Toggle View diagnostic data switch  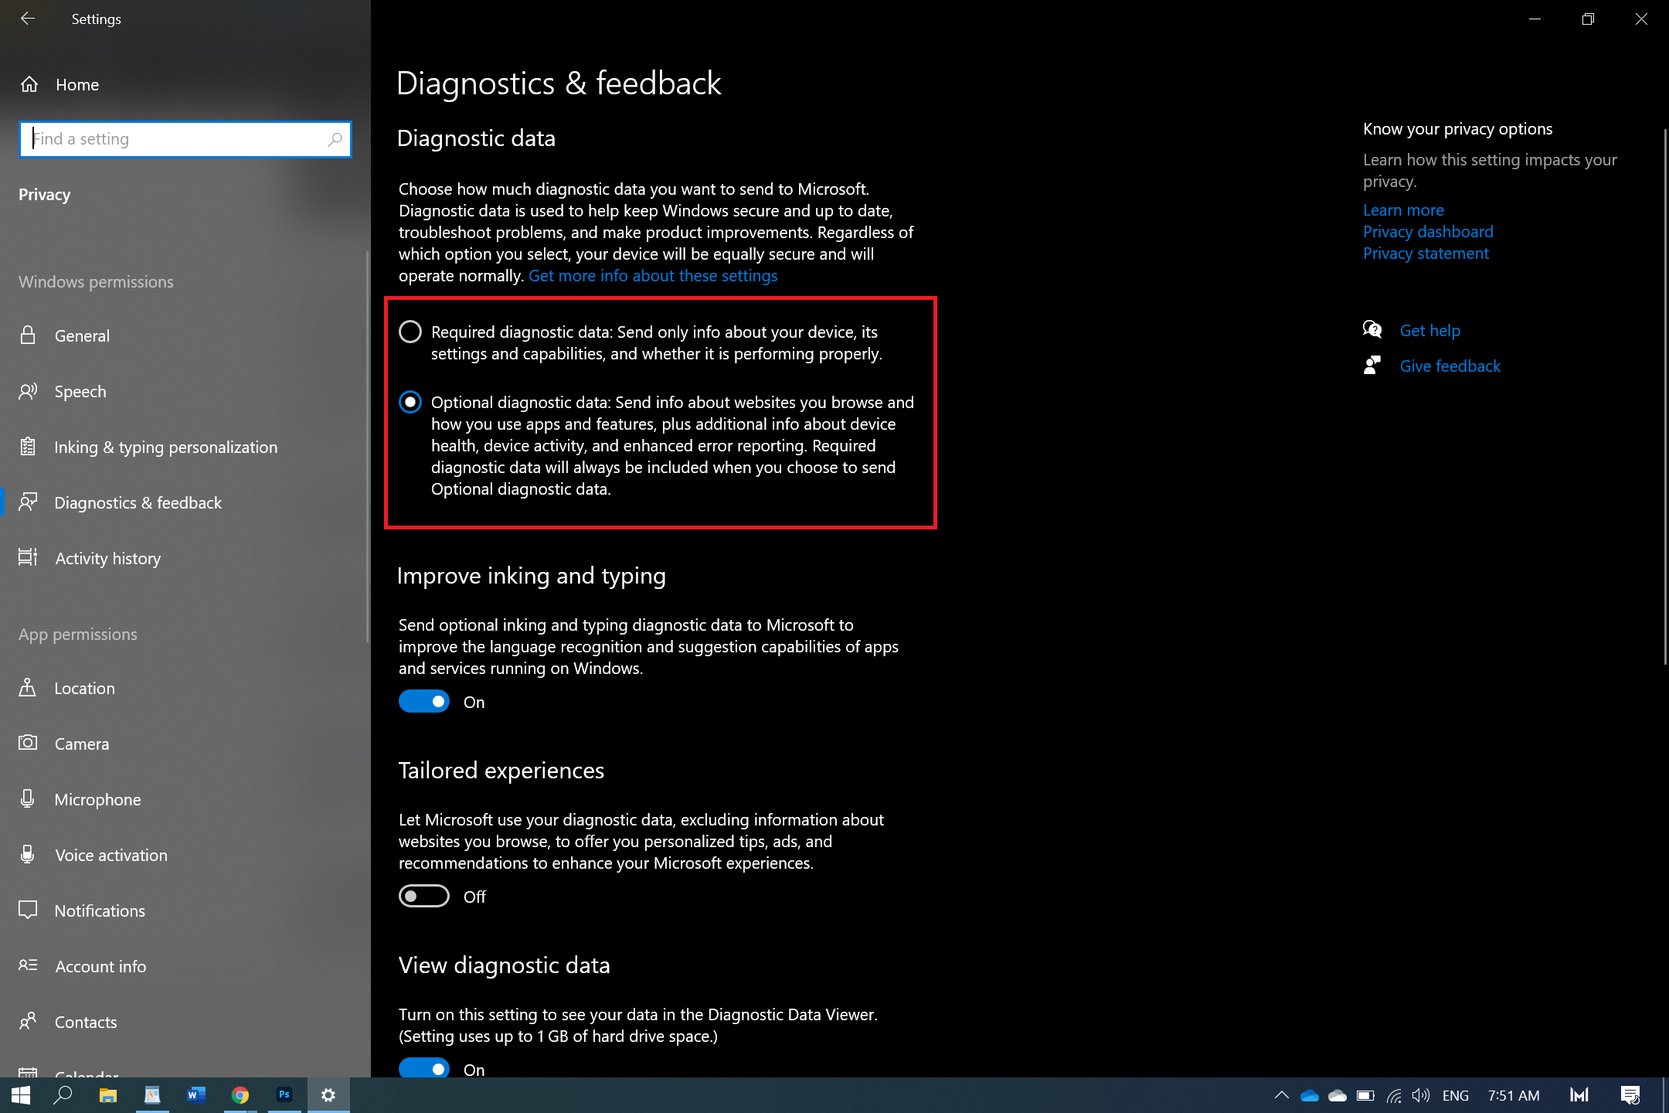pos(424,1068)
